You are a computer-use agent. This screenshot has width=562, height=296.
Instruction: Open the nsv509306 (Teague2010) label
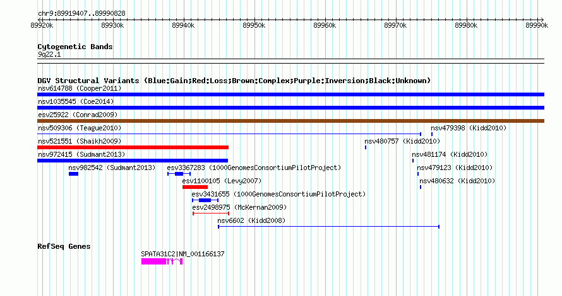(80, 128)
